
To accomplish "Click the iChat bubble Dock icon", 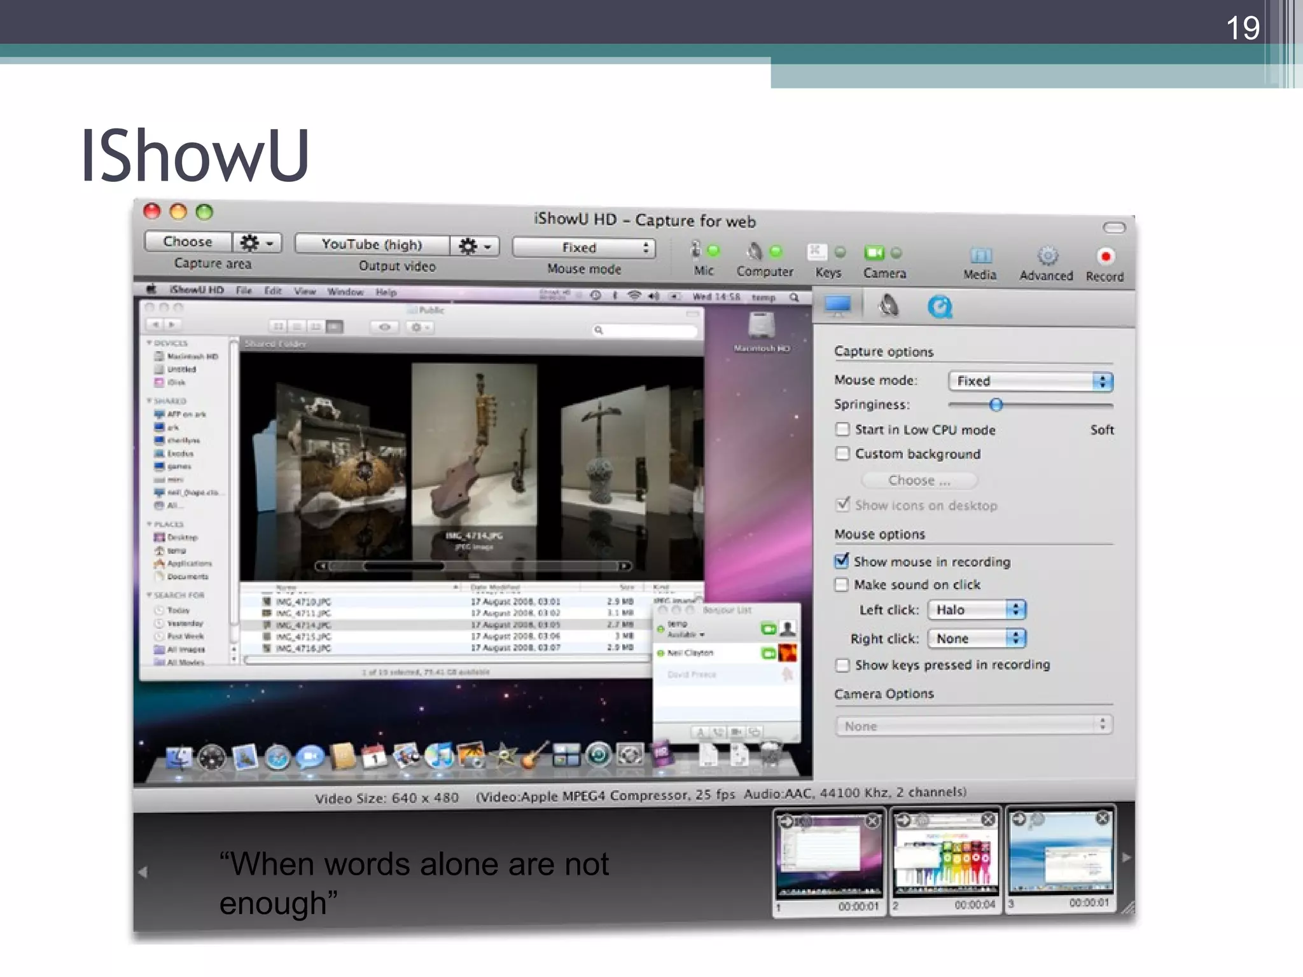I will 310,757.
